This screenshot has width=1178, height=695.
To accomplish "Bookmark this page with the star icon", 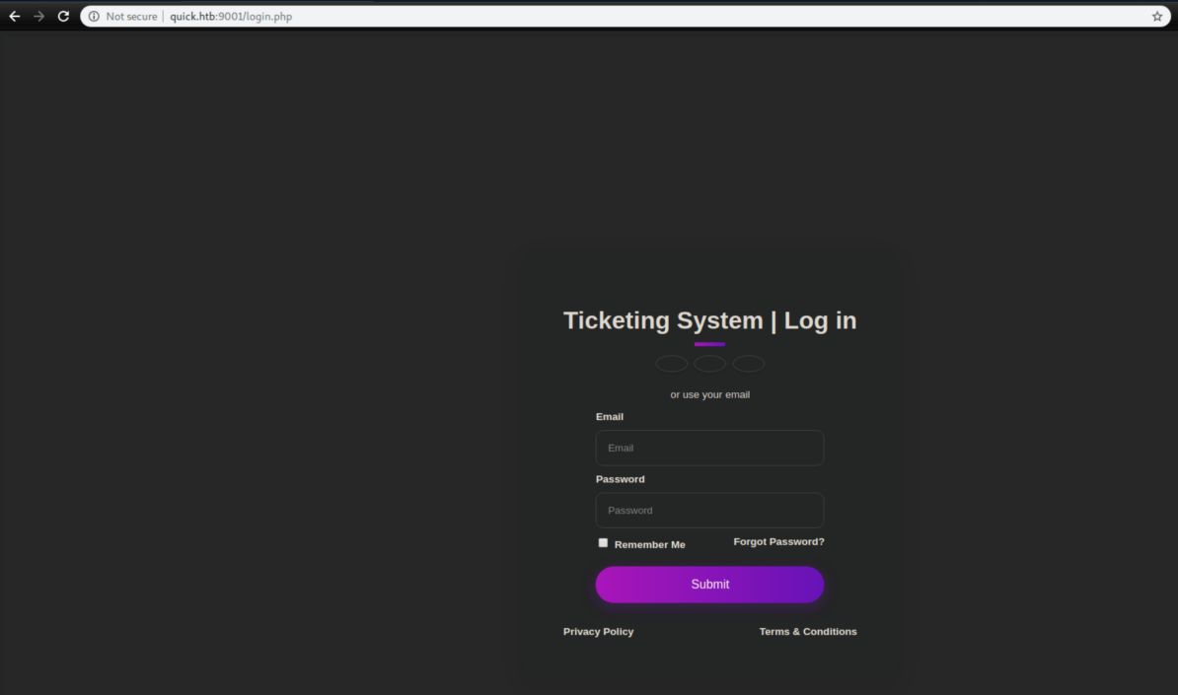I will 1157,17.
